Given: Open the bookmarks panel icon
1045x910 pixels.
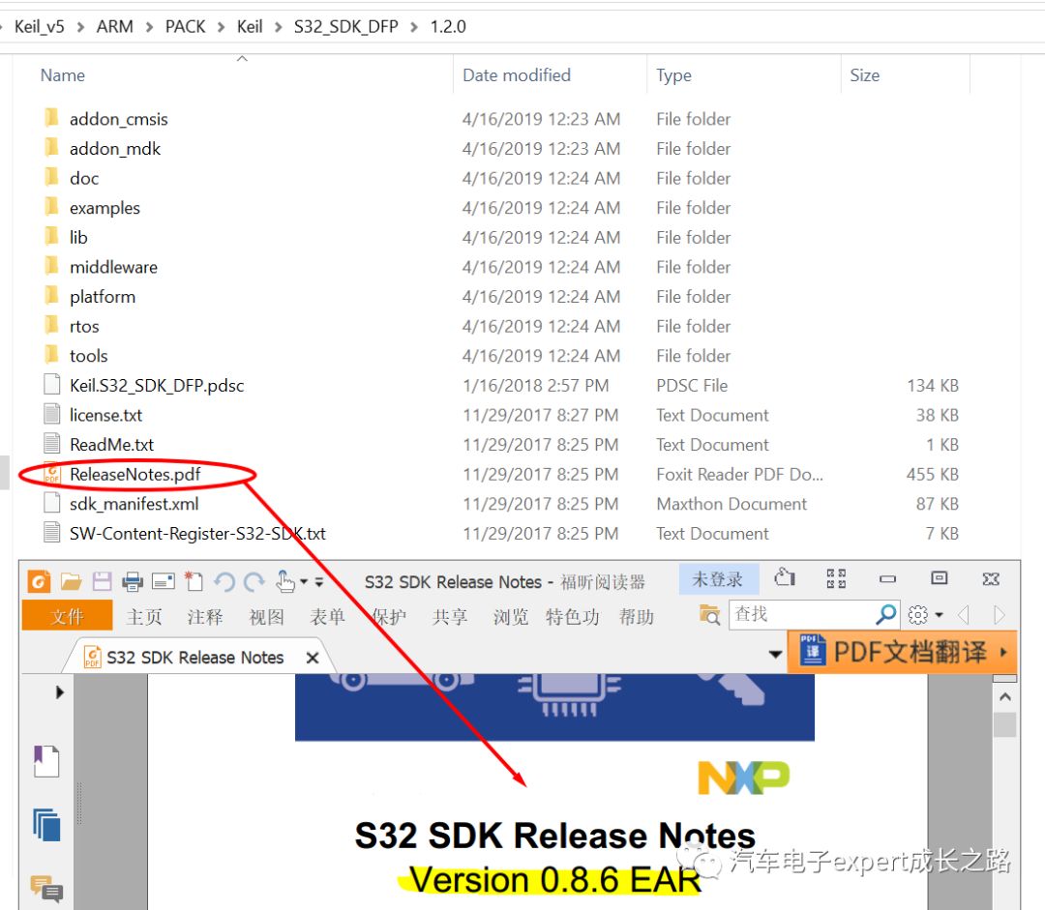Looking at the screenshot, I should (x=46, y=761).
